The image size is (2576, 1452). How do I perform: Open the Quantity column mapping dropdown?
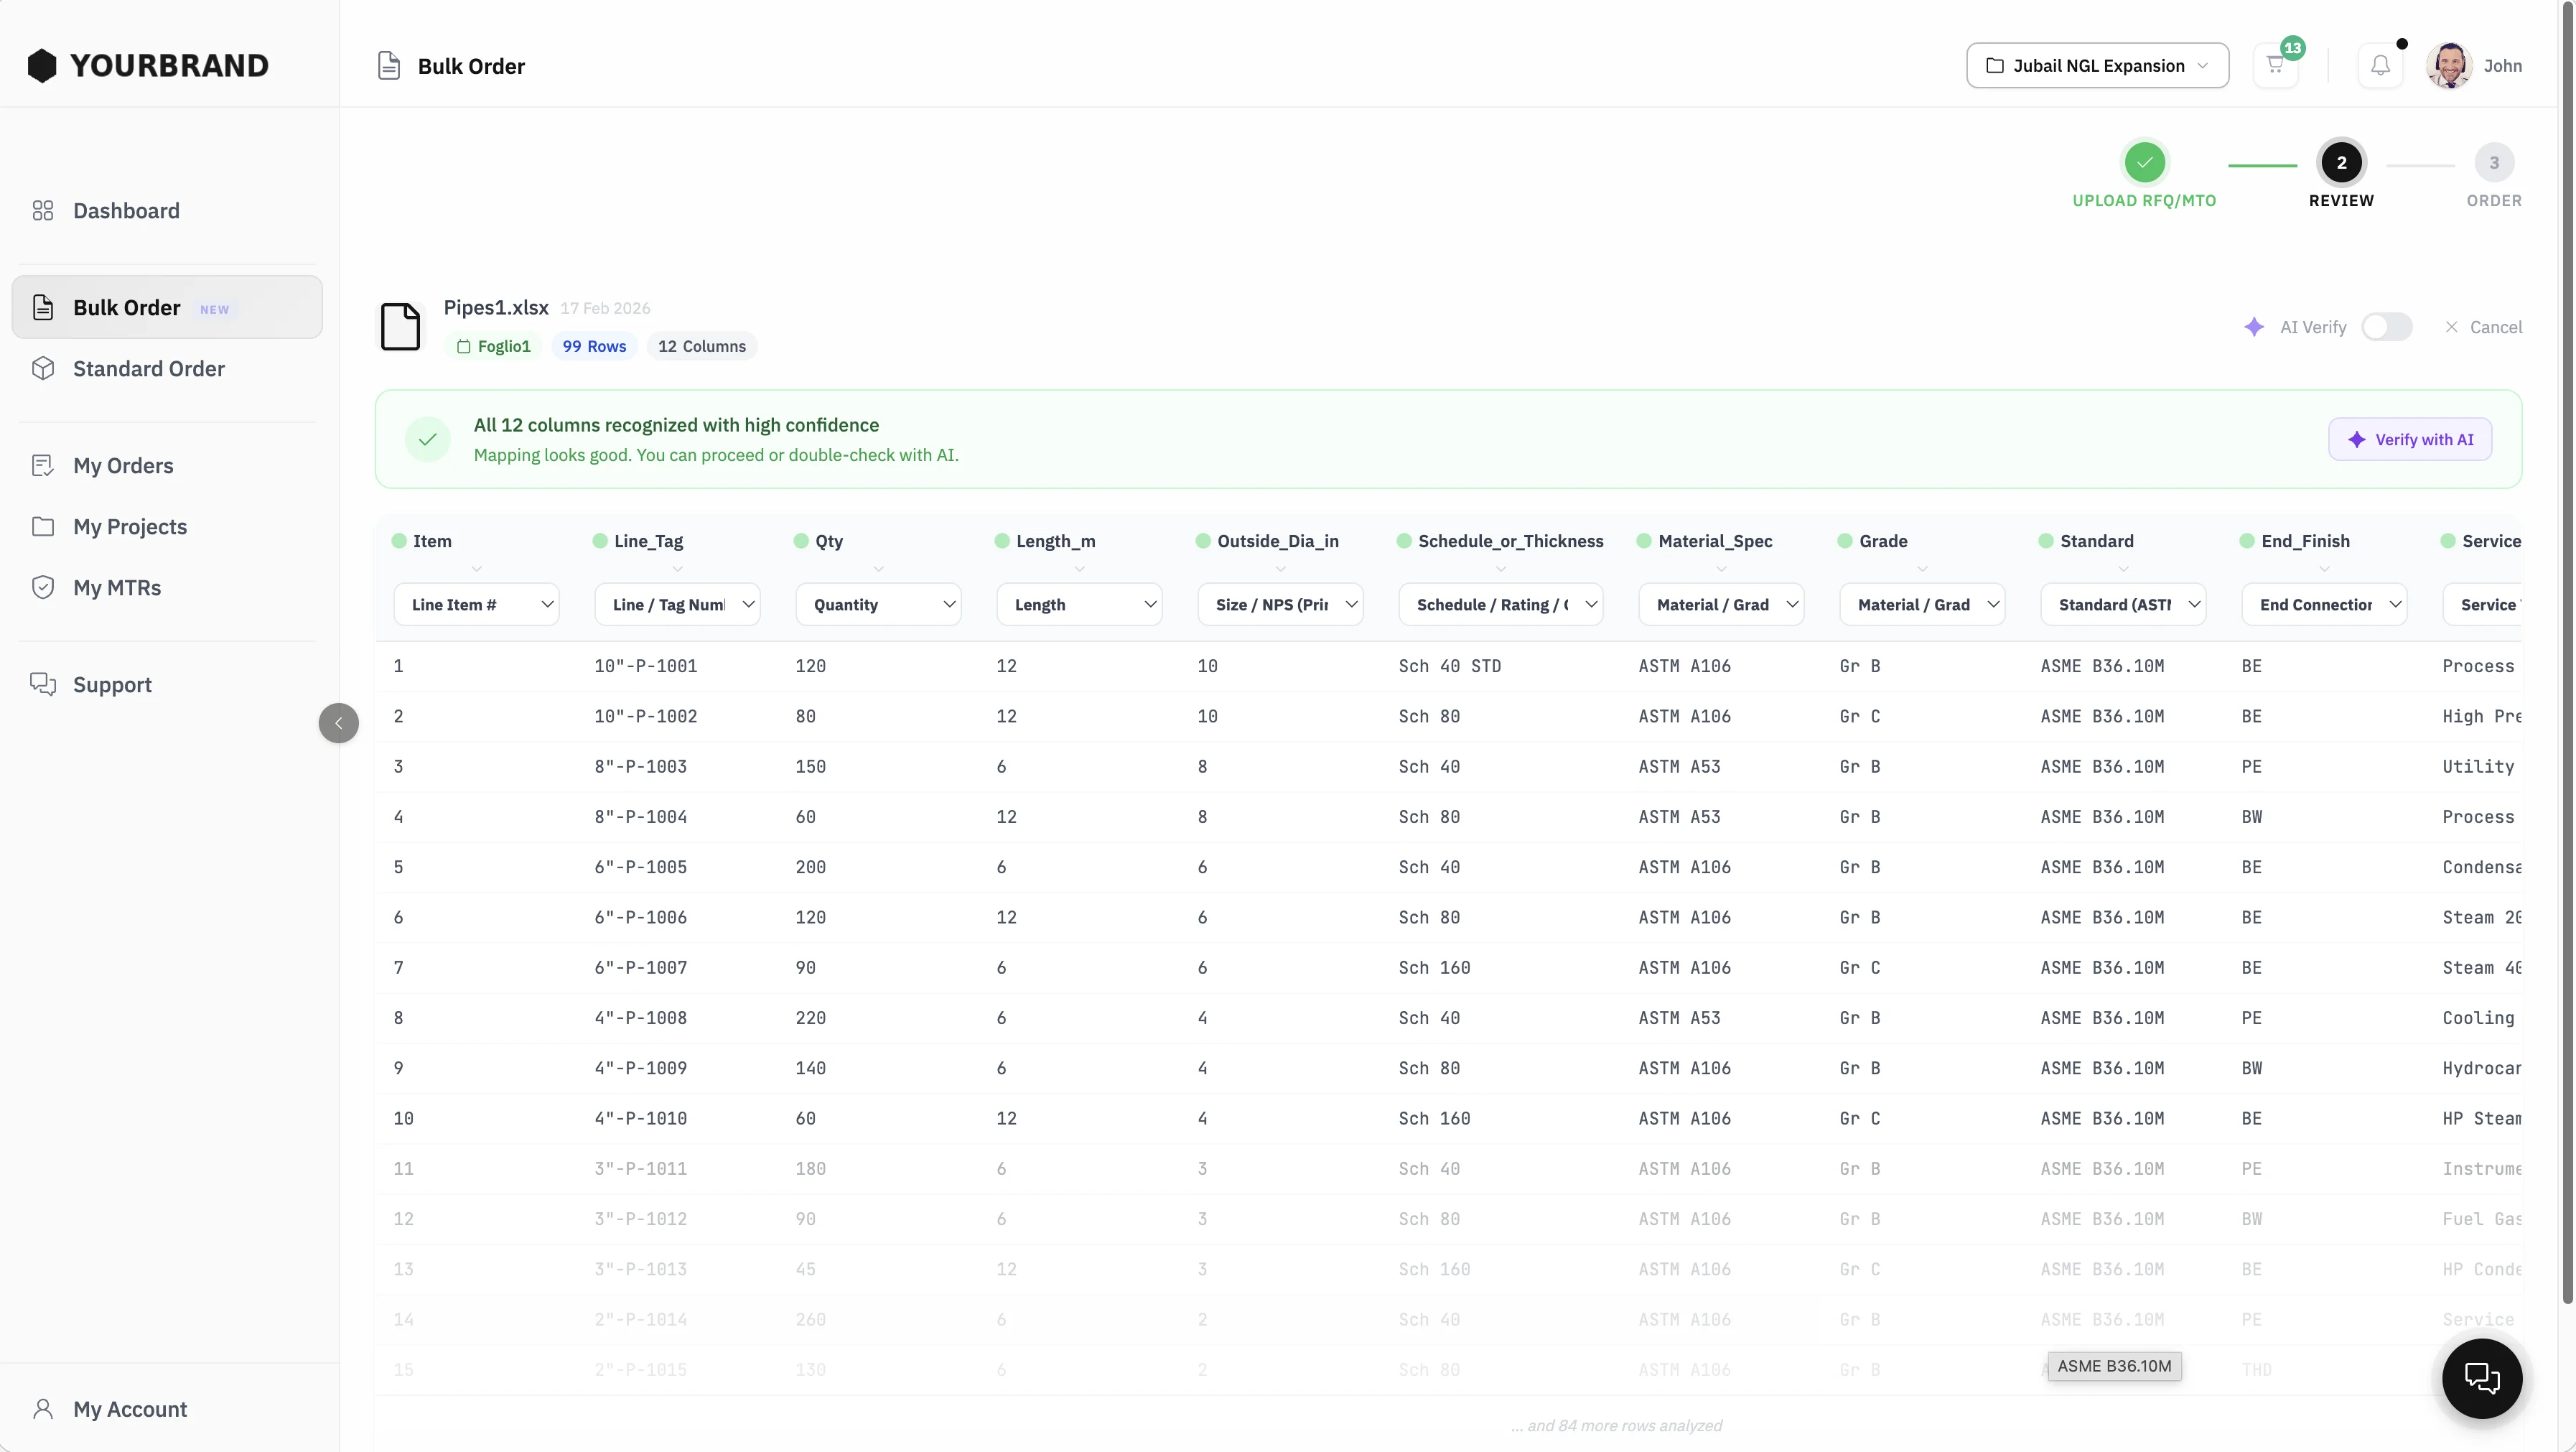(x=878, y=604)
